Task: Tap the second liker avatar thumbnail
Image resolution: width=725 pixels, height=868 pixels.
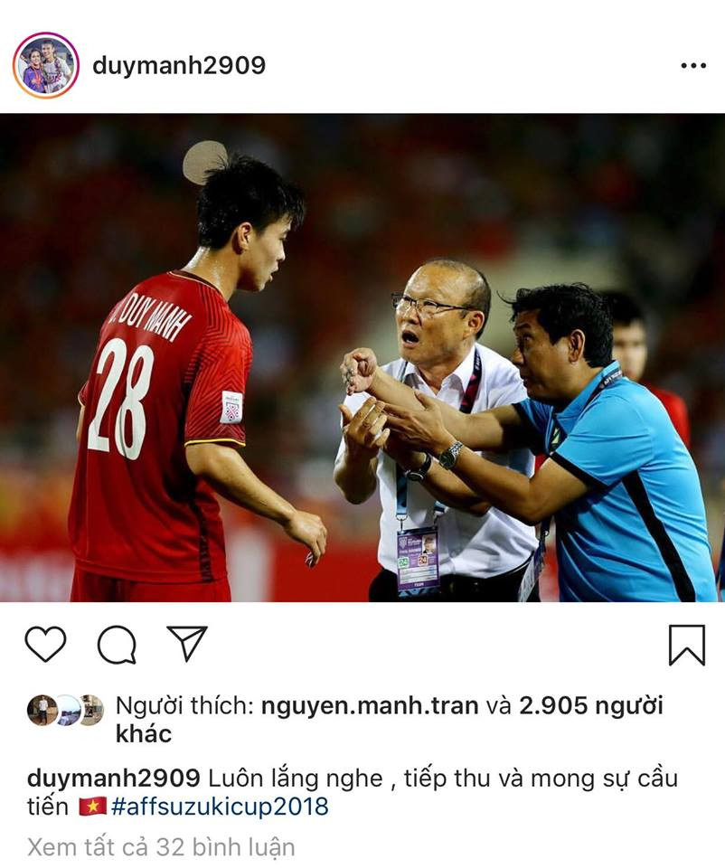Action: 68,710
